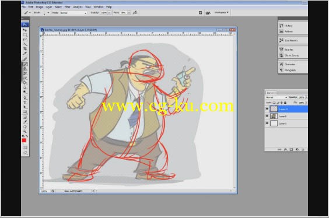
Task: Click the Ps logo atop the toolbox
Action: click(x=25, y=24)
